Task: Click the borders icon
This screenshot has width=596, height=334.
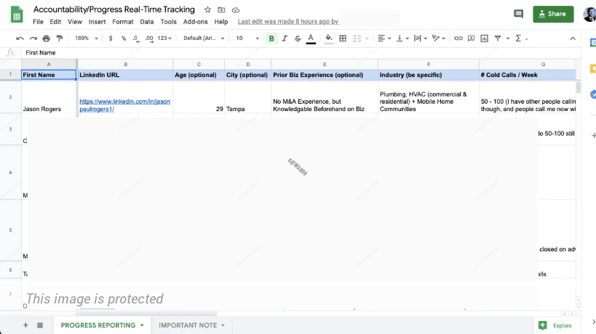Action: [x=343, y=38]
